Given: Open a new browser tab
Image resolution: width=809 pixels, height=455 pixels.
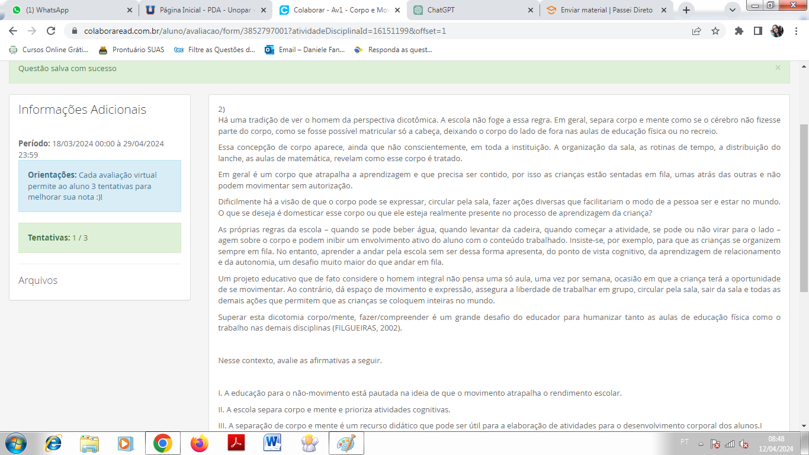Looking at the screenshot, I should pos(686,10).
